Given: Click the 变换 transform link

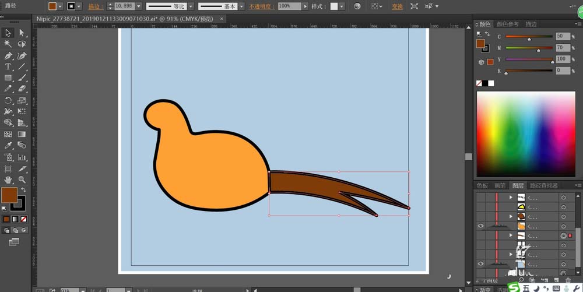Looking at the screenshot, I should coord(397,6).
